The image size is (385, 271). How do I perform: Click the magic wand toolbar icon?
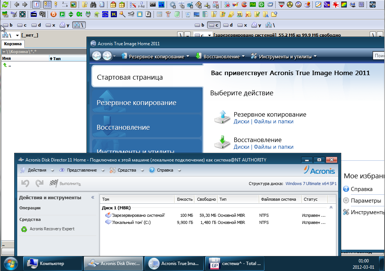[x=122, y=15]
